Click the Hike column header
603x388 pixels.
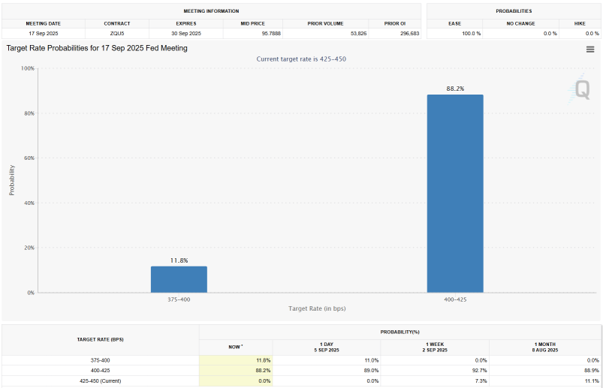[x=579, y=23]
